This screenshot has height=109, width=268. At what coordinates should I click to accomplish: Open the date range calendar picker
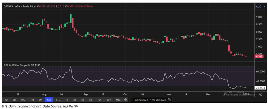tap(169, 100)
